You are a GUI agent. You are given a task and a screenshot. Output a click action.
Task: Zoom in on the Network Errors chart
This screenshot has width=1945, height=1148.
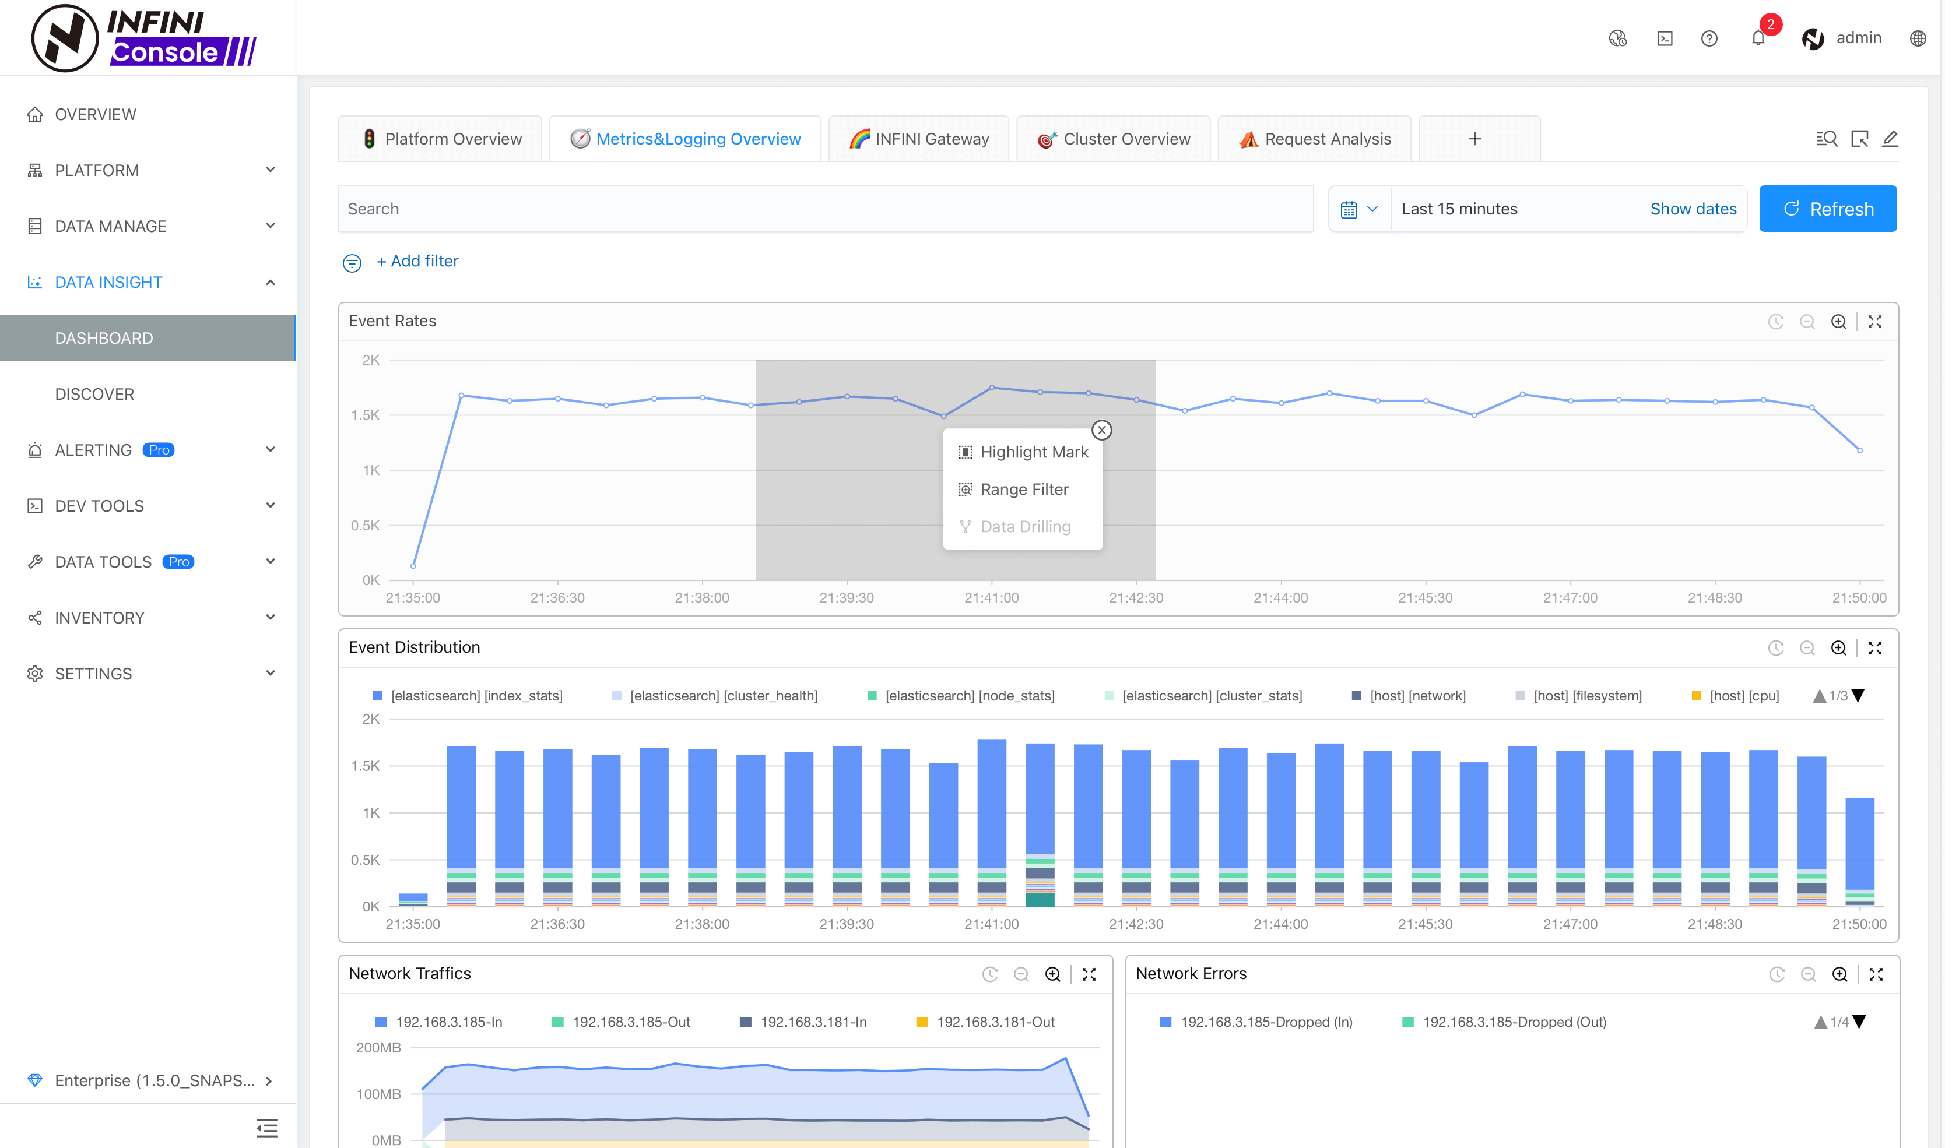click(x=1839, y=974)
